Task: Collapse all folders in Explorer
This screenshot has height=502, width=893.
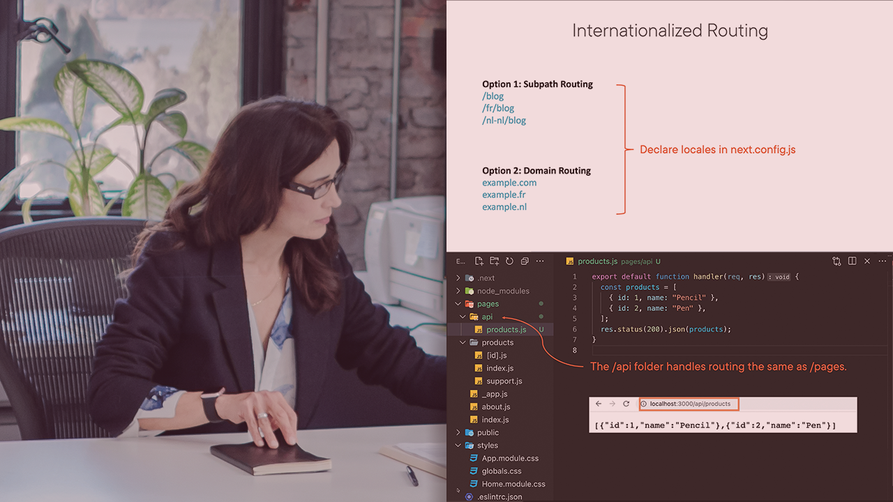Action: 525,261
